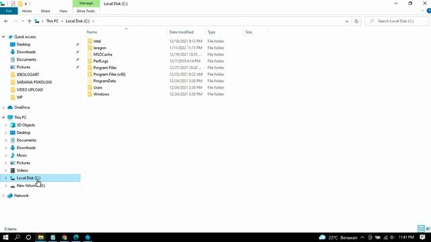Open the File menu tab

coord(9,11)
